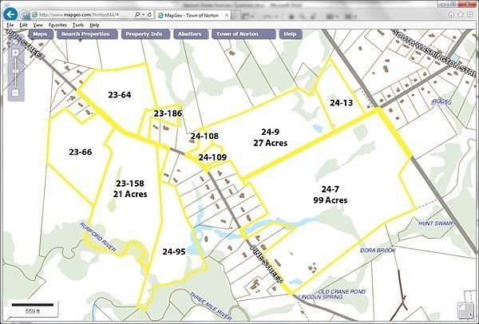Go back with the browser back arrow
Screen dimensions: 479x324
tap(10, 14)
